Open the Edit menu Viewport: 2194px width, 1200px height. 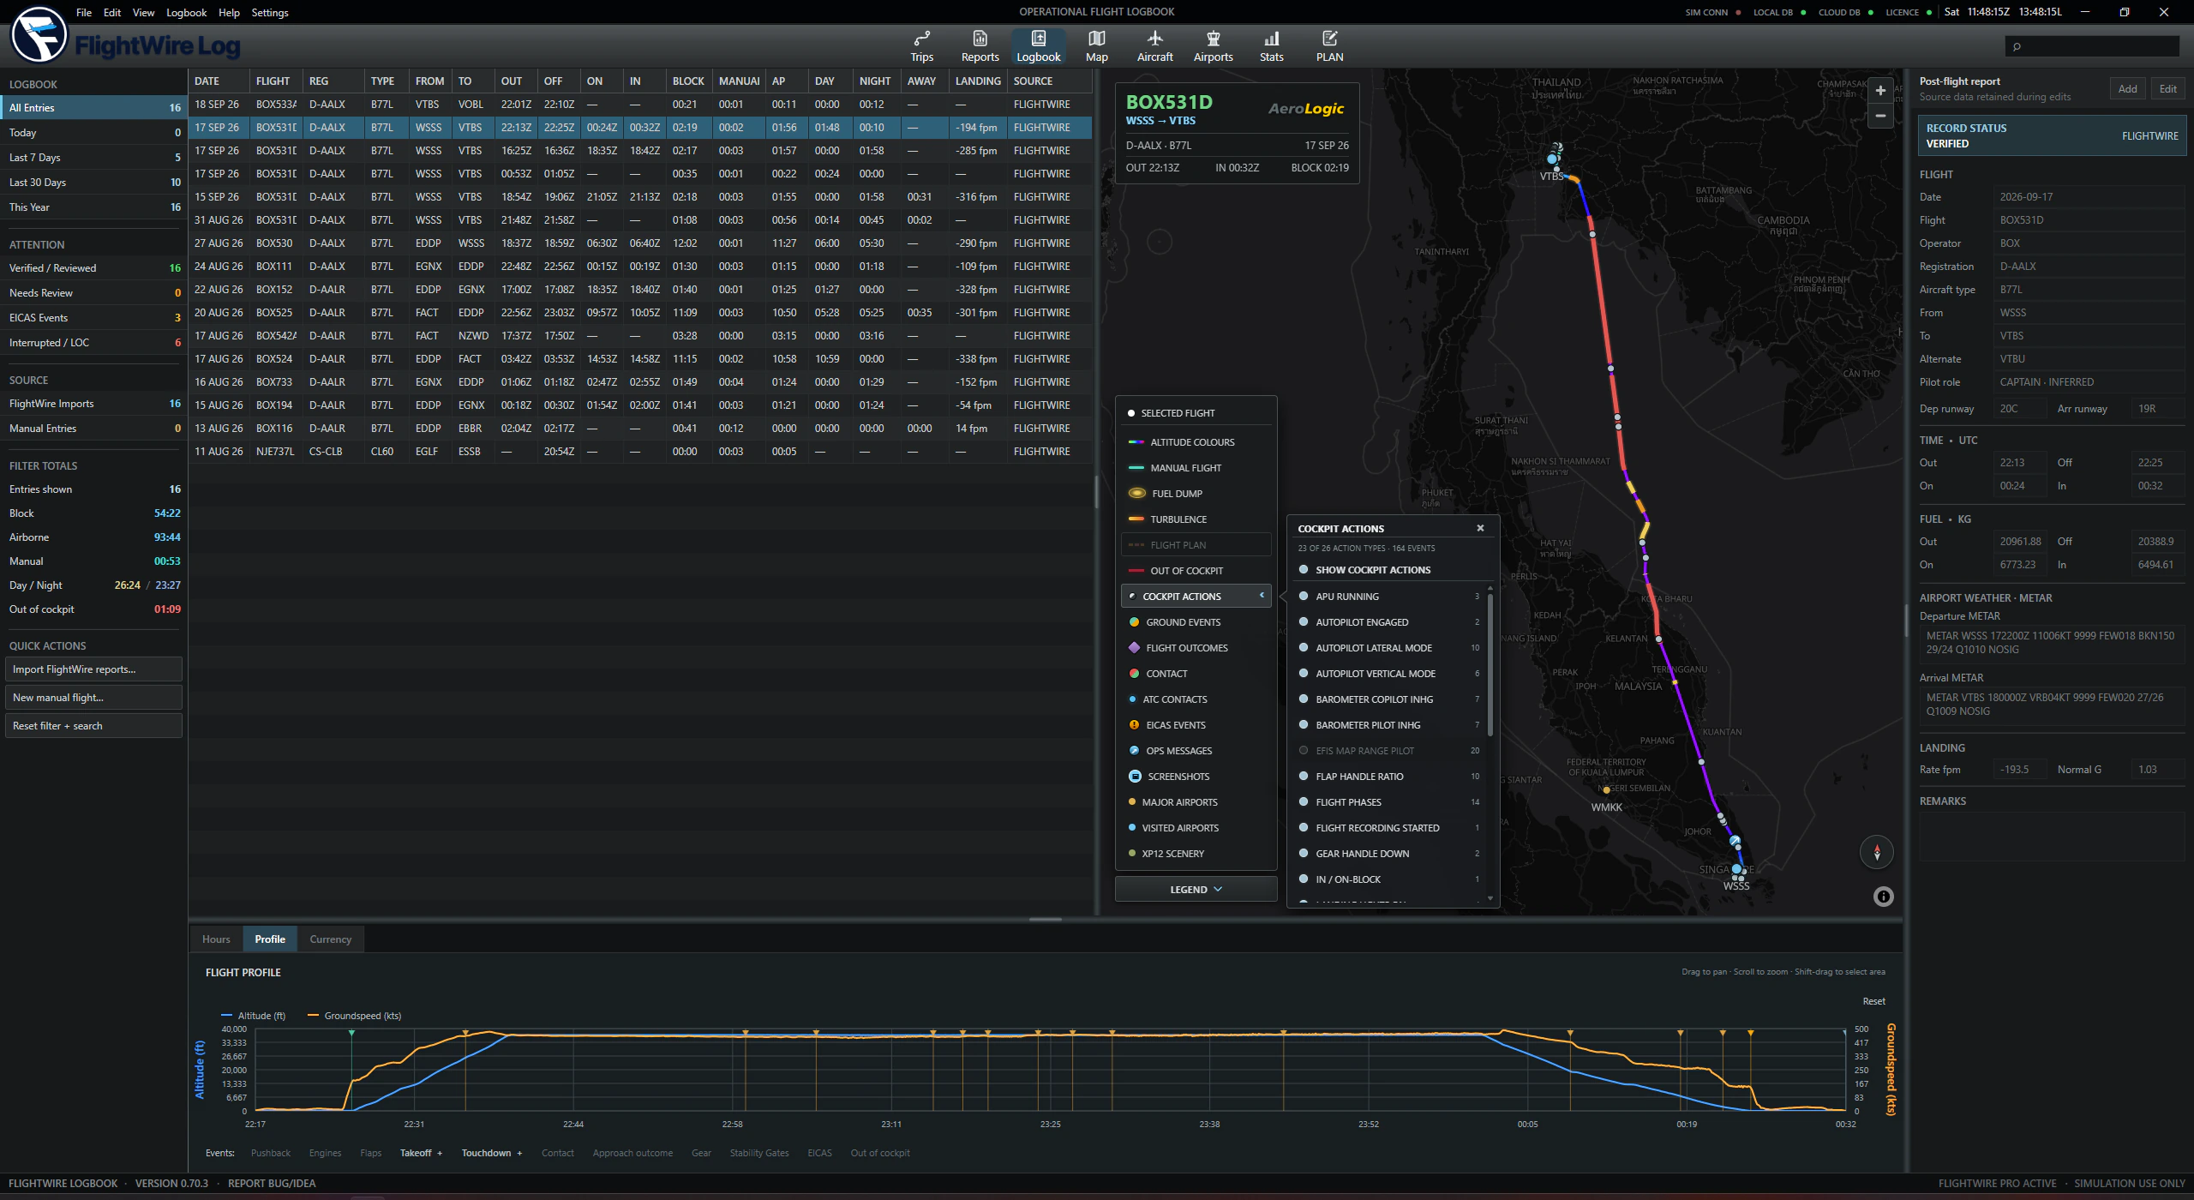pos(112,12)
